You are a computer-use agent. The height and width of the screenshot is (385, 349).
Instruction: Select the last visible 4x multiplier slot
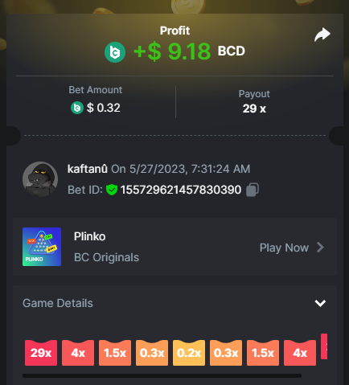[x=300, y=353]
